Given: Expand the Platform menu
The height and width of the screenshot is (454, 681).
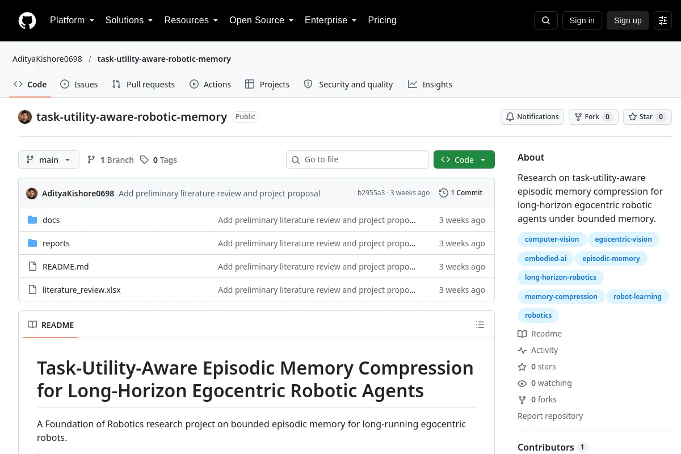Looking at the screenshot, I should click(x=72, y=20).
